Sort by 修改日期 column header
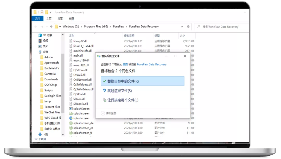This screenshot has height=159, width=281. coord(129,36)
